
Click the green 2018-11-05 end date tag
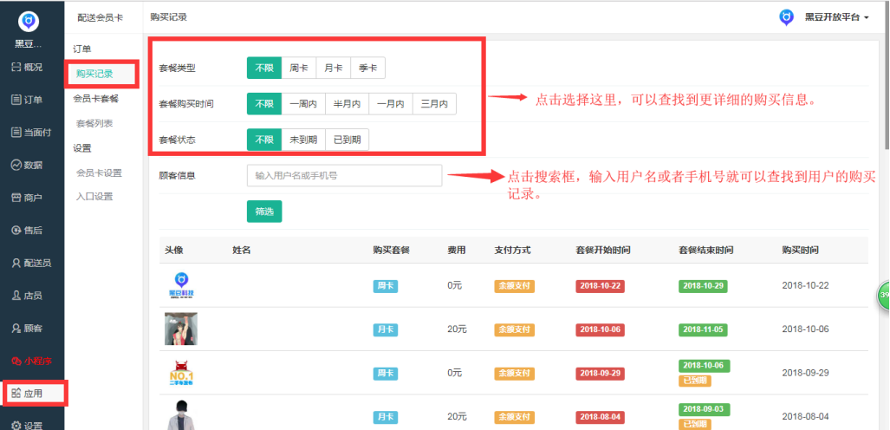(x=703, y=329)
